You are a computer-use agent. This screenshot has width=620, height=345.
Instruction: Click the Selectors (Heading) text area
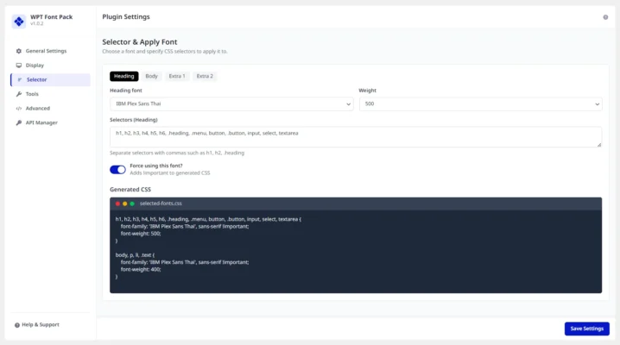(356, 136)
